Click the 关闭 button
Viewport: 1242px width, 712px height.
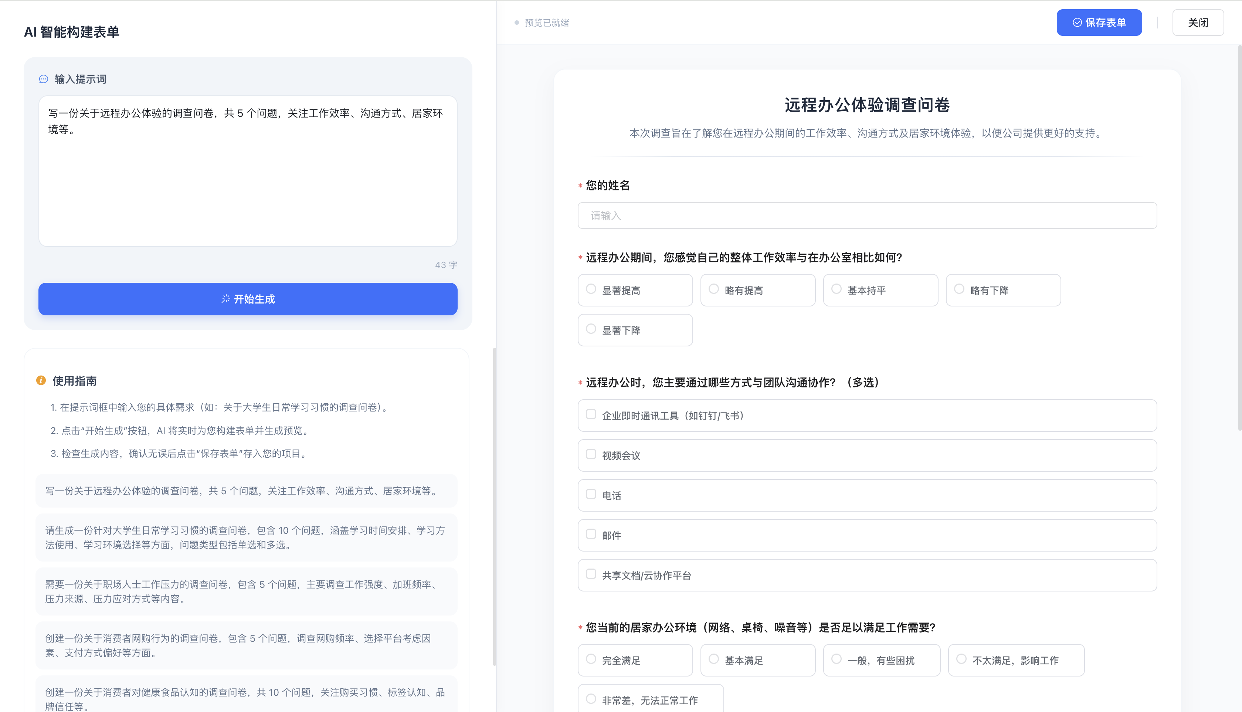1198,23
